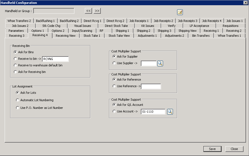Go to next handheld with >> button
249x156 pixels.
coord(97,11)
